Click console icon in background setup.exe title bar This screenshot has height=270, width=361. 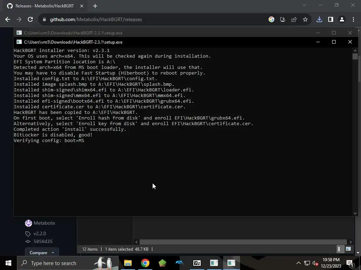19,33
